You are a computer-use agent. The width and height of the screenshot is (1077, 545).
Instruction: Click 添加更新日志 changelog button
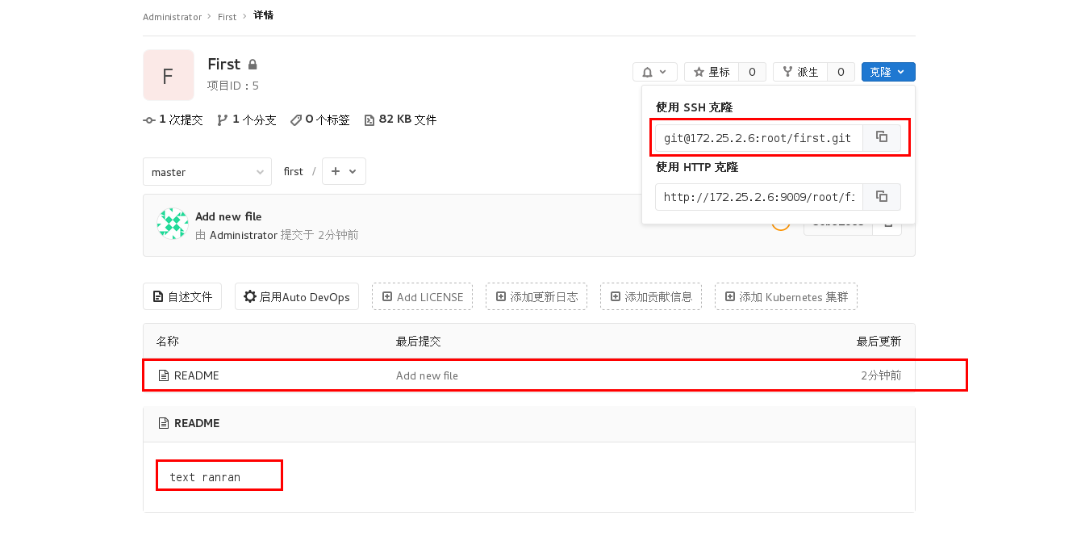[536, 296]
